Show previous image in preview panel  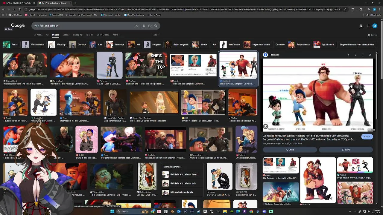[x=349, y=55]
